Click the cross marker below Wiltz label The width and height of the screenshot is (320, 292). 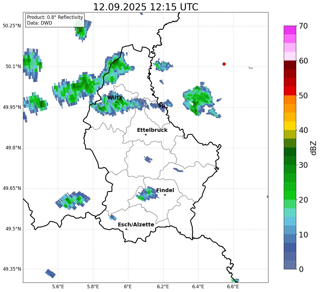(116, 102)
